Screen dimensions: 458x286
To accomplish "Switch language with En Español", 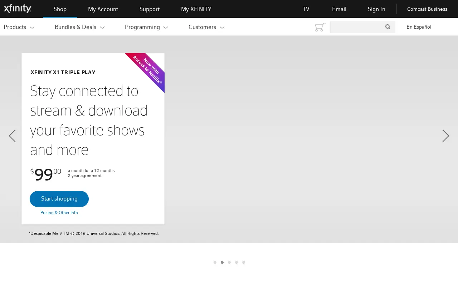I will pyautogui.click(x=419, y=27).
